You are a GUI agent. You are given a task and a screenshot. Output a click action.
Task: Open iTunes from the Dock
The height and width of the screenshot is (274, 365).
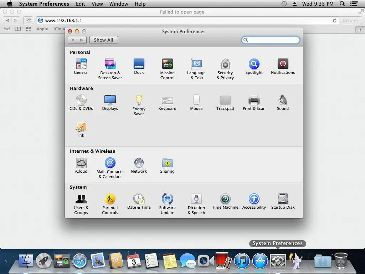[x=242, y=260]
